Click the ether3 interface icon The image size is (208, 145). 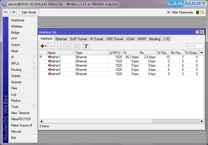point(50,65)
